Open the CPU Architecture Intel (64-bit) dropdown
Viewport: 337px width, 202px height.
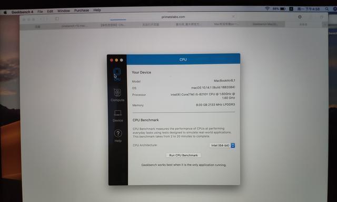(222, 145)
